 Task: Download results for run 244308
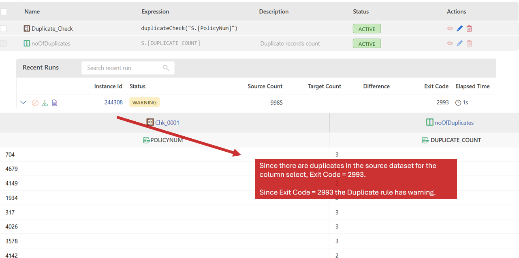point(45,103)
